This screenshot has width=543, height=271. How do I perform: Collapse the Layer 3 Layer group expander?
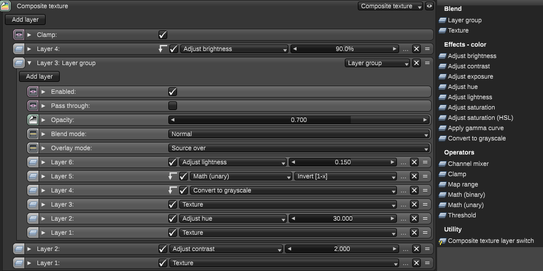point(29,63)
